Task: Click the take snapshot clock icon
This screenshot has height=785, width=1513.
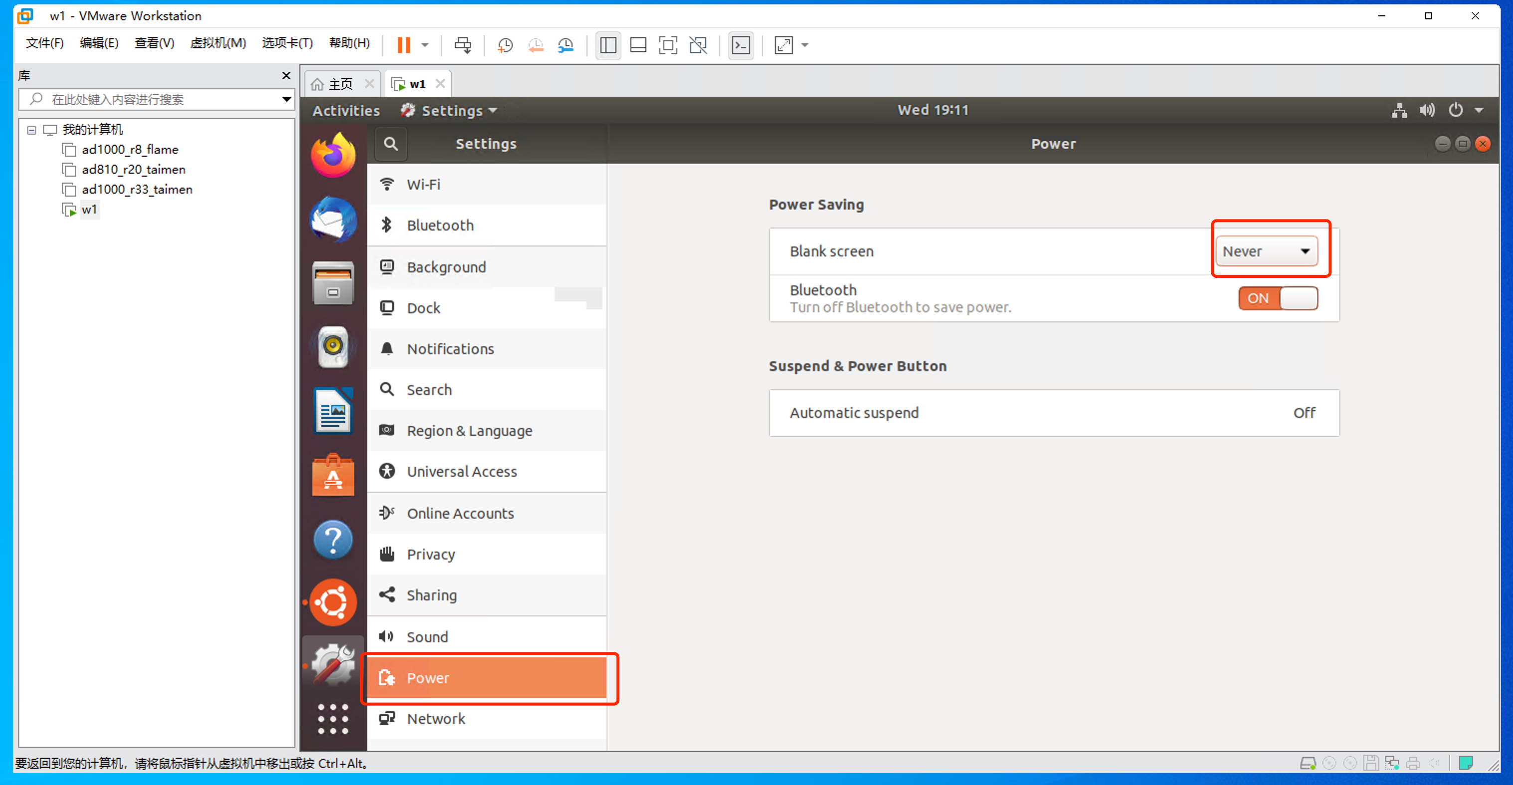Action: point(505,45)
